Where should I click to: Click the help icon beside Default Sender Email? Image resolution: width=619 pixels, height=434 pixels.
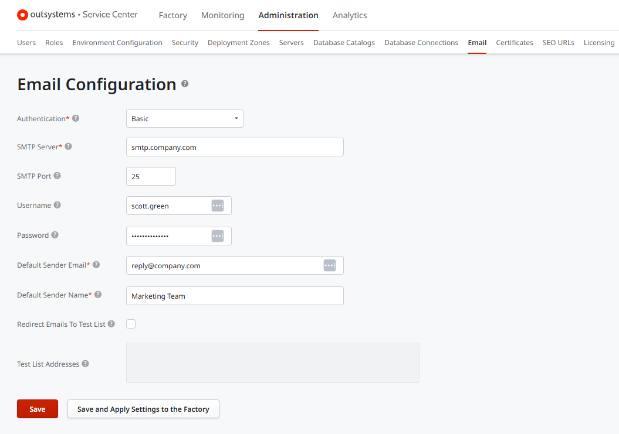point(96,265)
